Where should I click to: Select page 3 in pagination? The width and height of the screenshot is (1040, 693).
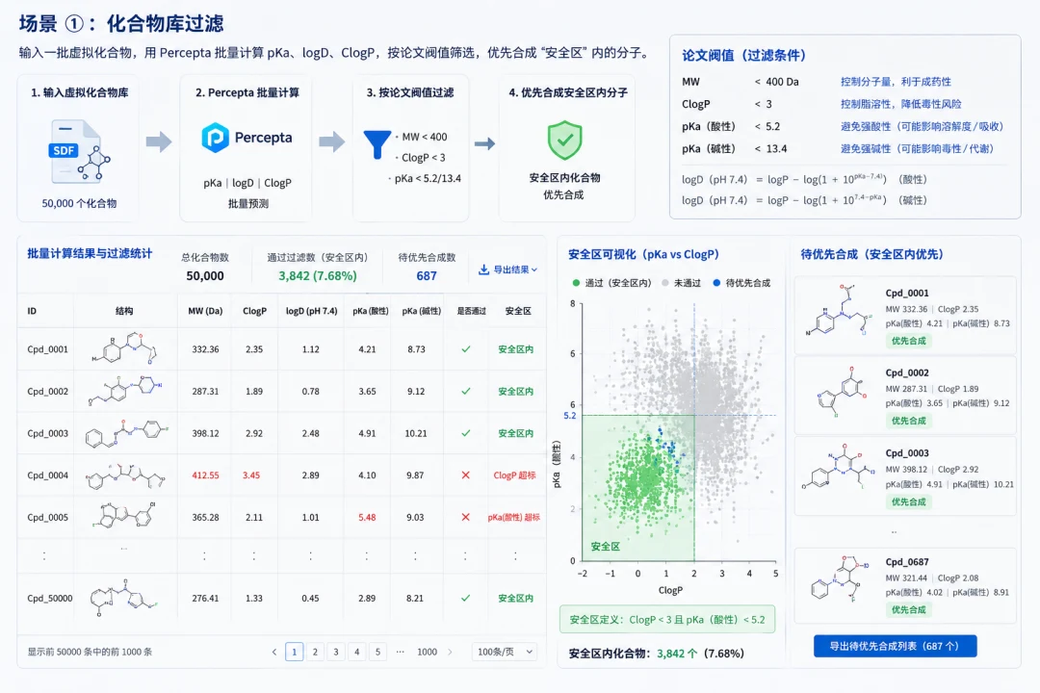pyautogui.click(x=336, y=652)
